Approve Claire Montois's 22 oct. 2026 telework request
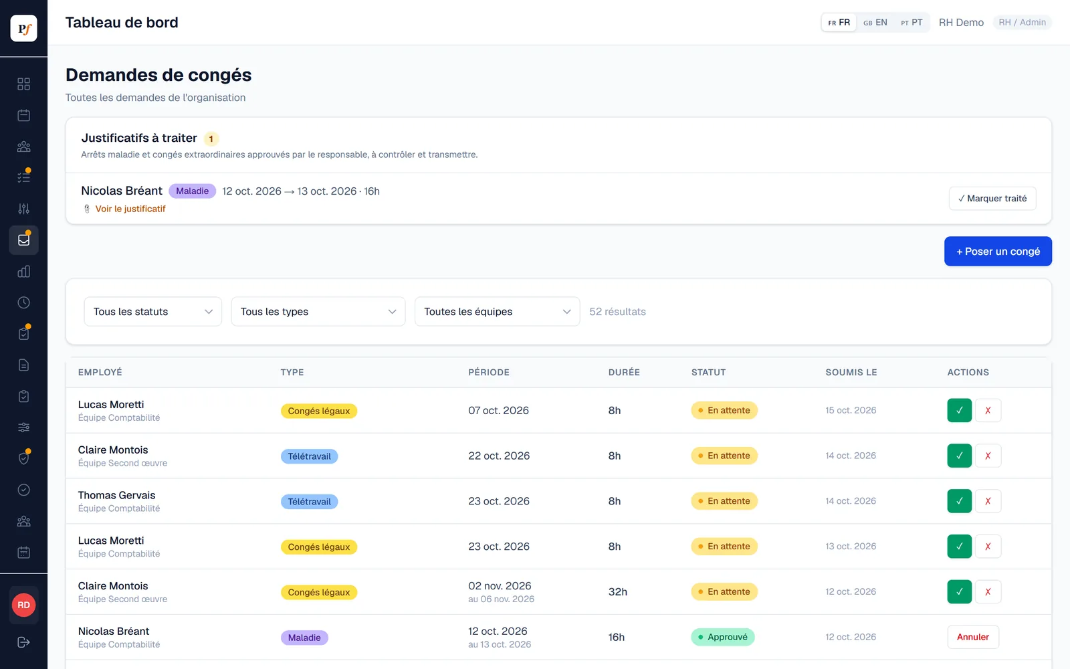This screenshot has height=669, width=1070. (960, 456)
